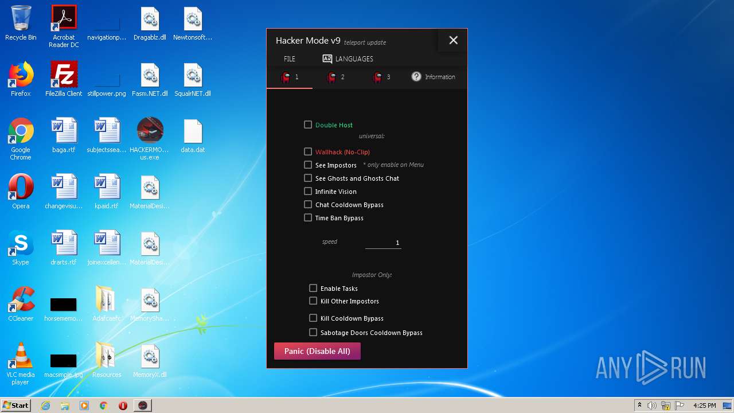
Task: Open the Recycle Bin desktop icon
Action: [x=21, y=23]
